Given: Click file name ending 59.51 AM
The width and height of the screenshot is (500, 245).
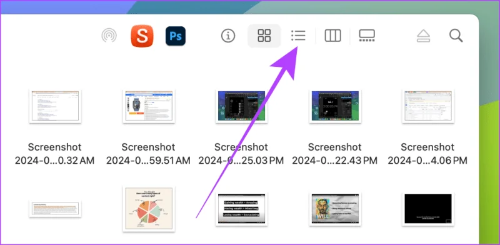Looking at the screenshot, I should 149,154.
